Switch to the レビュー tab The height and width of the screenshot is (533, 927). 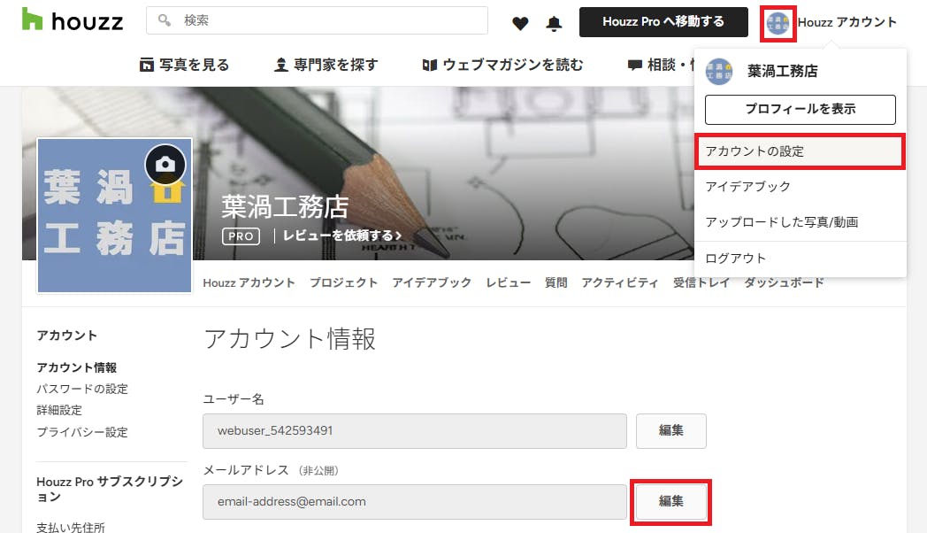508,282
